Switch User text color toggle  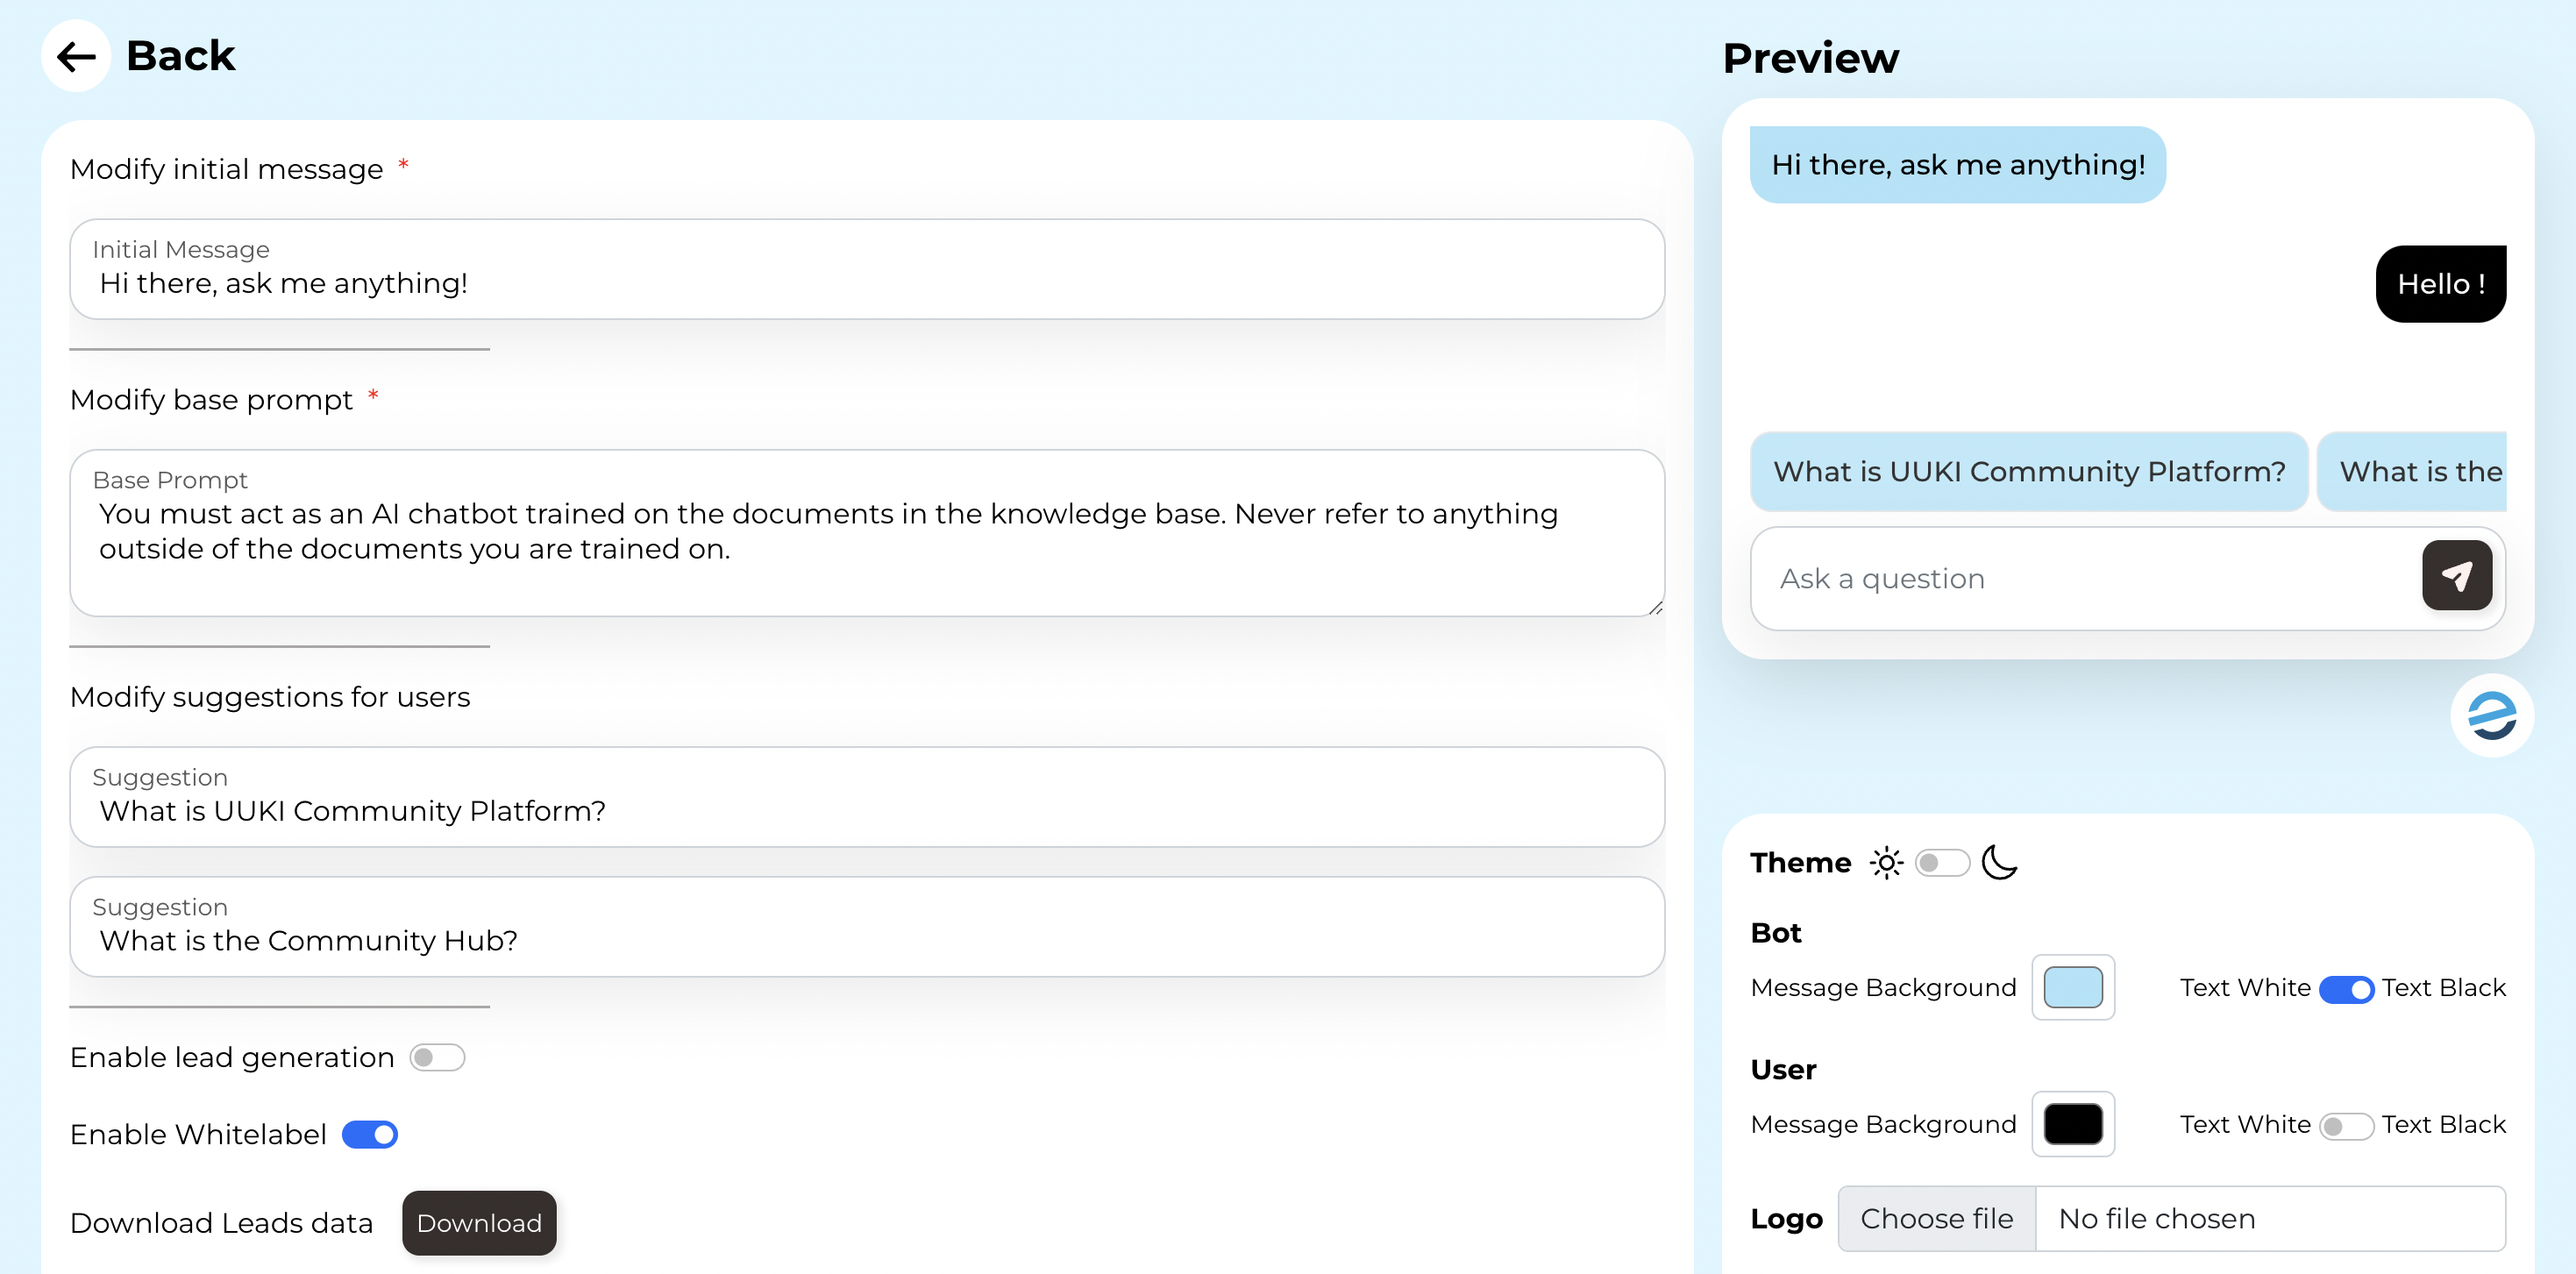[x=2345, y=1125]
